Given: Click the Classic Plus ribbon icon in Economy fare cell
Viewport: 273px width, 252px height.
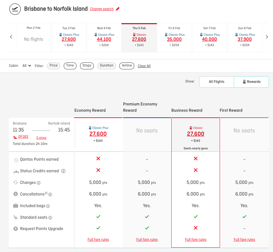Looking at the screenshot, I should (x=90, y=128).
